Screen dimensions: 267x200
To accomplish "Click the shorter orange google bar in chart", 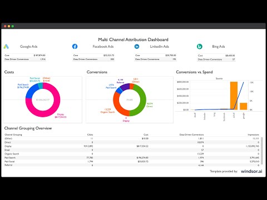I will (x=244, y=106).
